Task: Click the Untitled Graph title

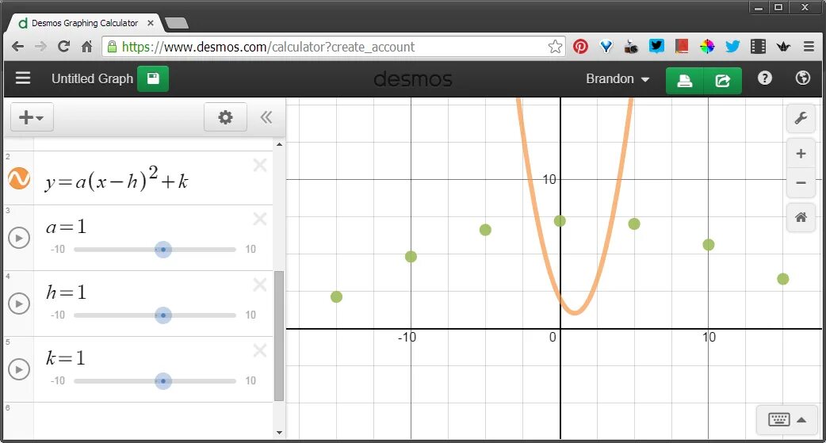Action: point(92,78)
